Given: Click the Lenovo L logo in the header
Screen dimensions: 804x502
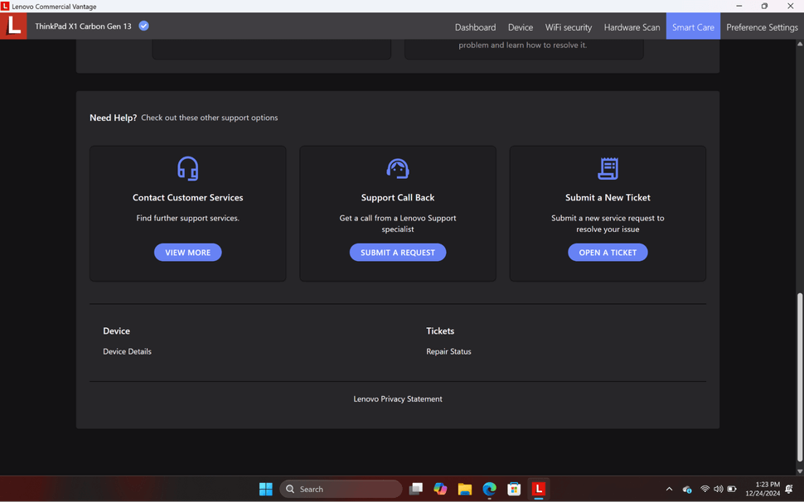Looking at the screenshot, I should [13, 26].
